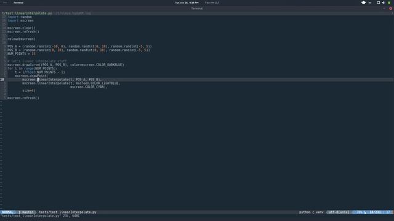Open the keyboard language indicator
Viewport: 394px width, 221px height.
point(370,2)
